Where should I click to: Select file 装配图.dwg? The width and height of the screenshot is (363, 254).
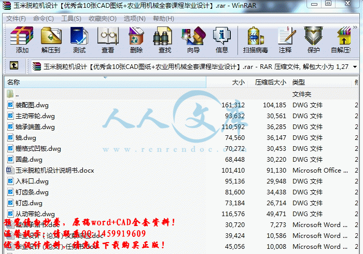181,105
